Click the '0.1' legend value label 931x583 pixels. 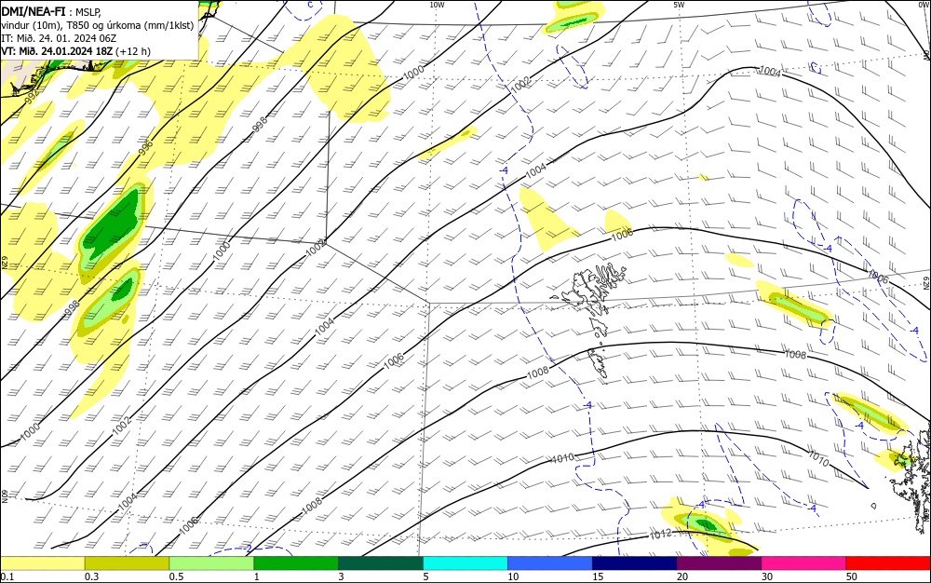click(x=7, y=576)
